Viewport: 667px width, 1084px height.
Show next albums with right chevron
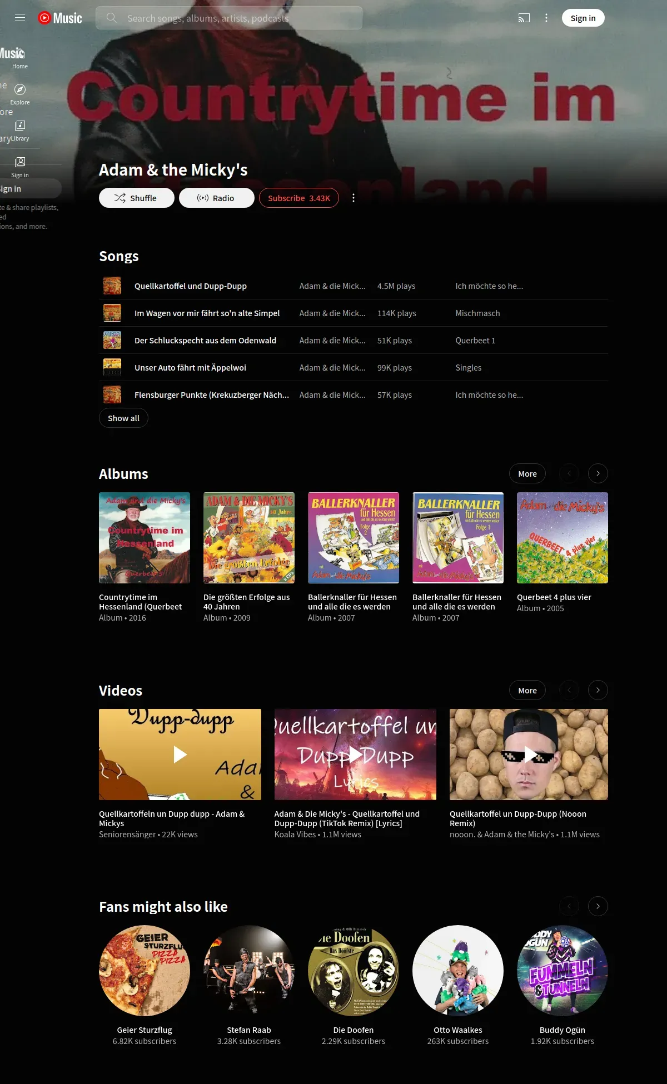598,473
